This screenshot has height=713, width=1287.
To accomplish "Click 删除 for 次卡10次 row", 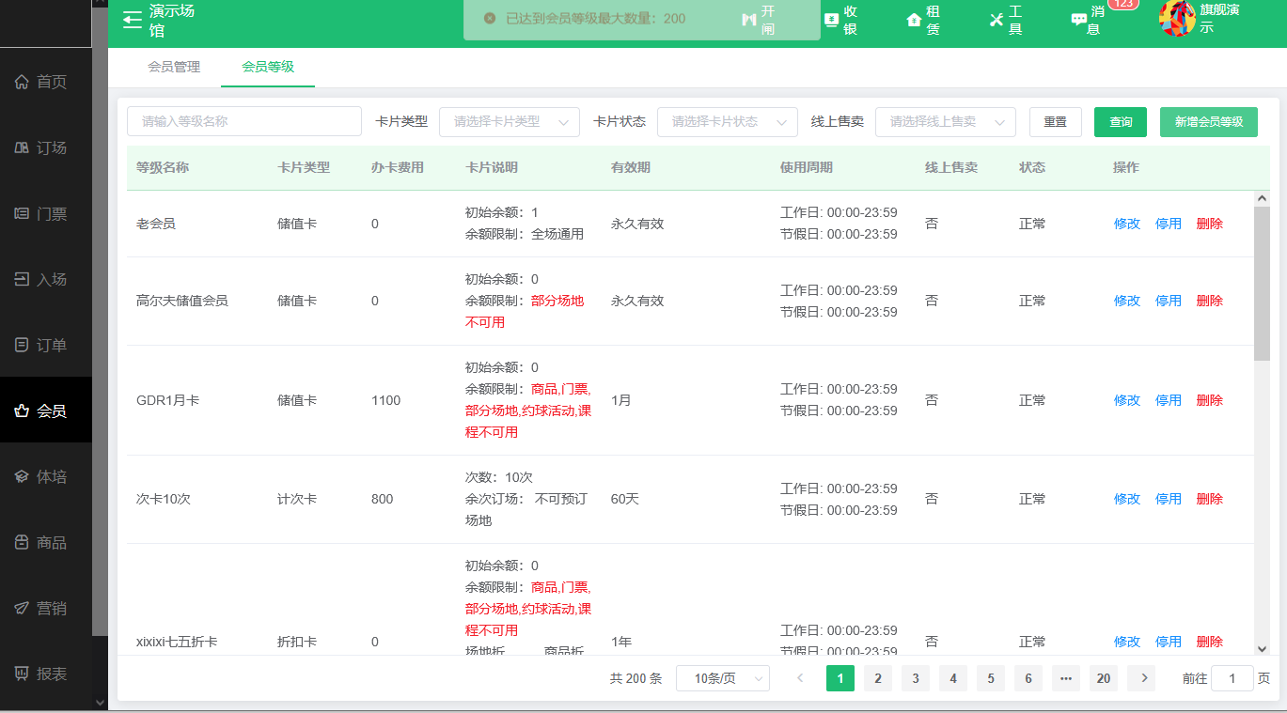I will pyautogui.click(x=1210, y=499).
